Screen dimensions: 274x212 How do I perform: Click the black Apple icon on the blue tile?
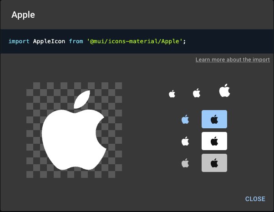214,119
